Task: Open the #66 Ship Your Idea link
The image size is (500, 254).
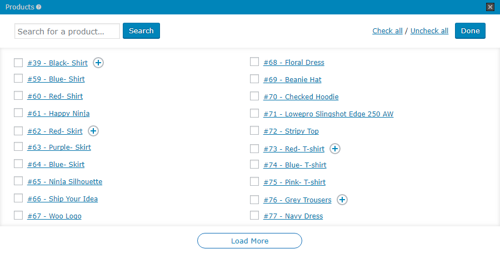Action: [x=62, y=199]
